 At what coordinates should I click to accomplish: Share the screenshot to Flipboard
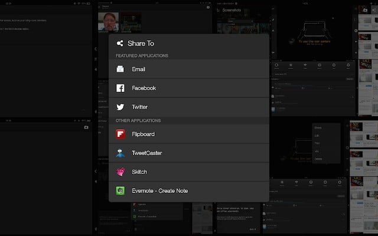click(x=189, y=134)
